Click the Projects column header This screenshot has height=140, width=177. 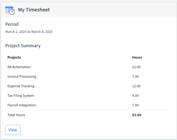14,57
